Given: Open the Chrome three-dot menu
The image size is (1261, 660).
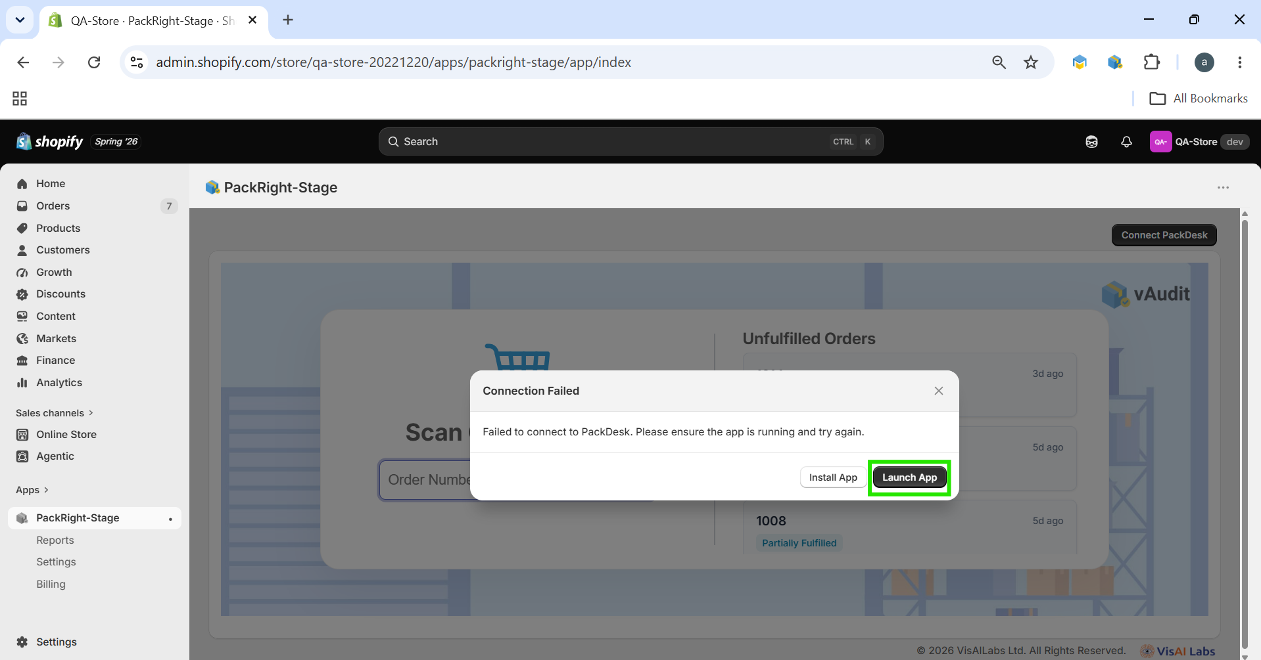Looking at the screenshot, I should point(1239,62).
